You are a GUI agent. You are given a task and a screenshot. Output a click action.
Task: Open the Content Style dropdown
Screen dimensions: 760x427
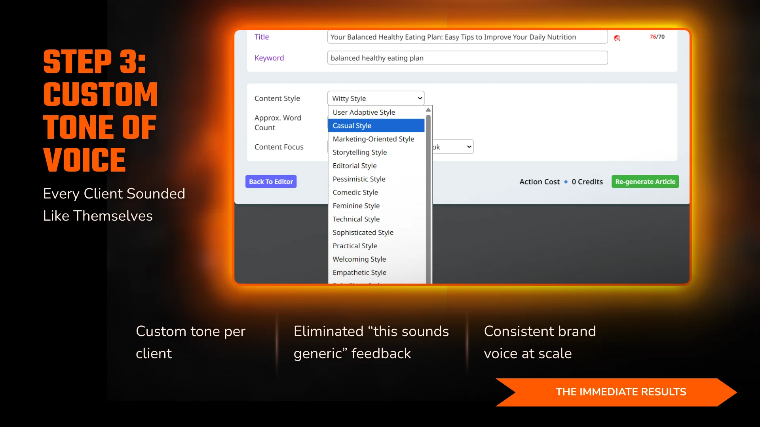376,98
